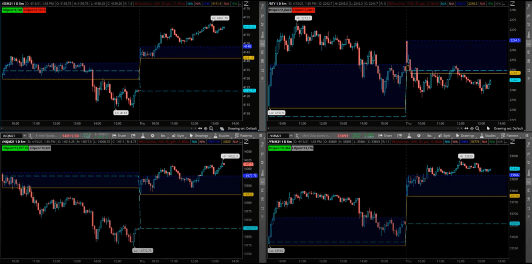Open symbol dropdown arrow beside /YMM21
Image resolution: width=532 pixels, height=264 pixels.
point(291,136)
